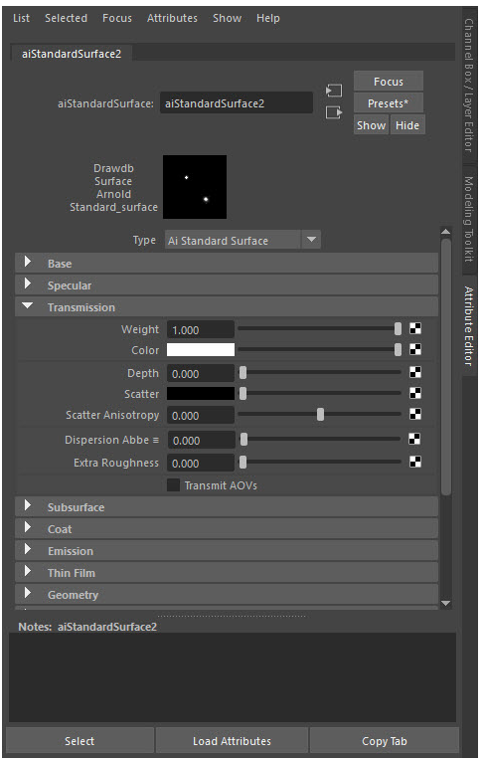Screen dimensions: 483x760
Task: Click the Presets* button
Action: pyautogui.click(x=388, y=103)
